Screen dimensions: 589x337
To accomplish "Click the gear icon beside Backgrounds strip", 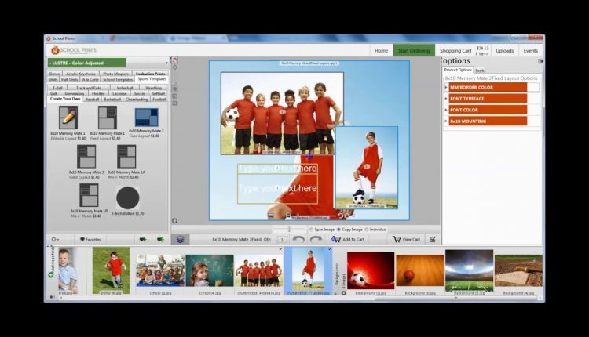I will click(344, 293).
